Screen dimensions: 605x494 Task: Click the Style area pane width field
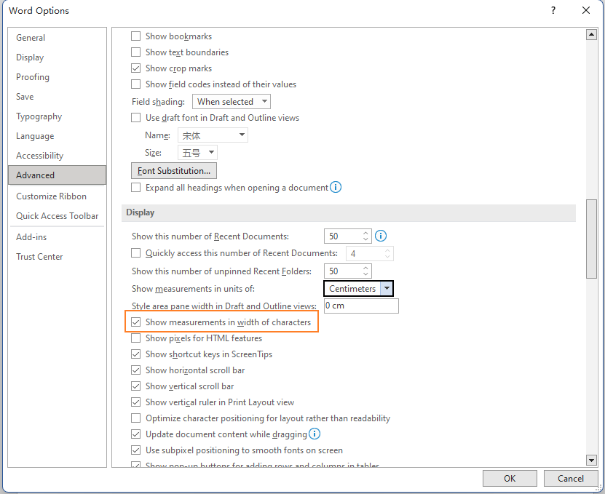(361, 306)
